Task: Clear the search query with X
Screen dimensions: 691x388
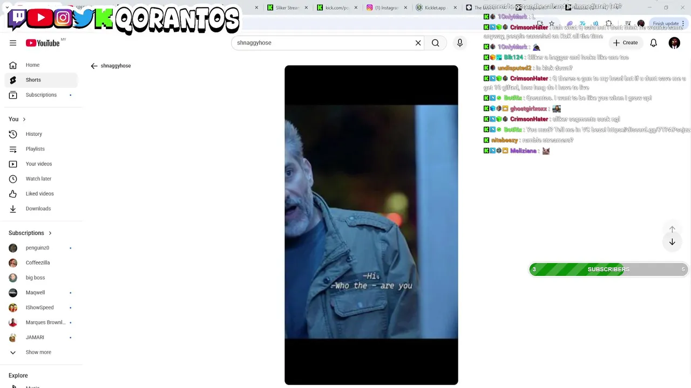Action: click(418, 43)
